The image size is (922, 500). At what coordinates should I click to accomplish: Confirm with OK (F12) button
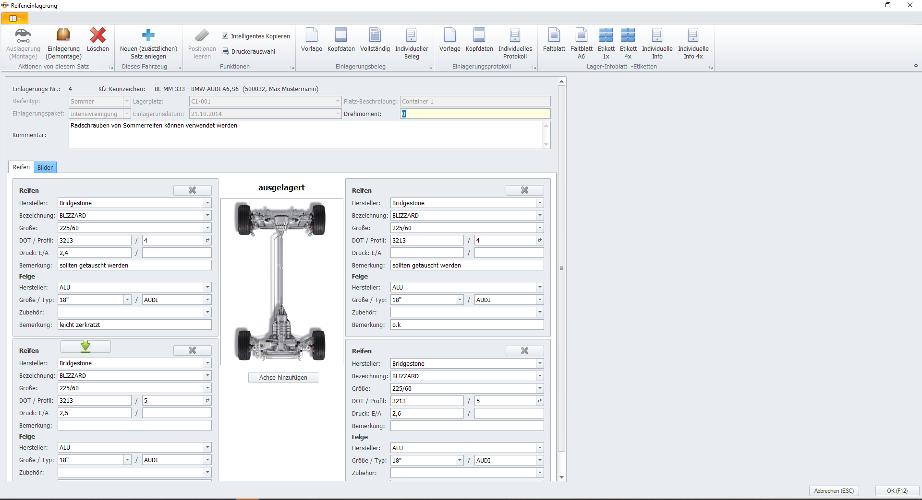(897, 491)
